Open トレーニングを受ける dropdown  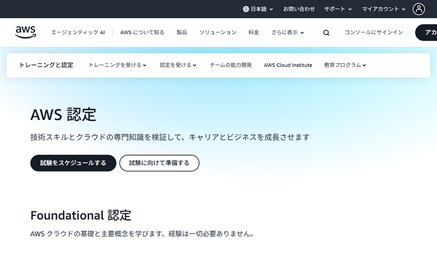click(x=117, y=65)
